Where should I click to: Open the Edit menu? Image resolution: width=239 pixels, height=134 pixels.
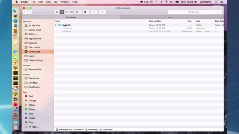[41, 2]
